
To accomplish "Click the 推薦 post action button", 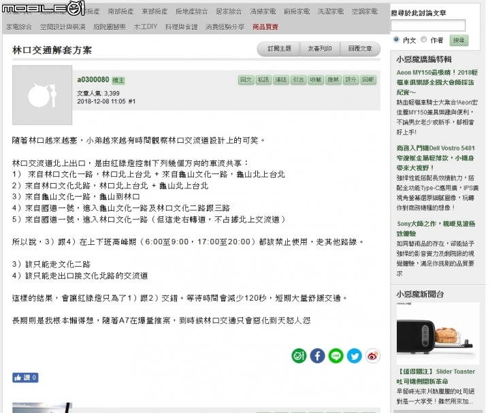I will tap(333, 80).
